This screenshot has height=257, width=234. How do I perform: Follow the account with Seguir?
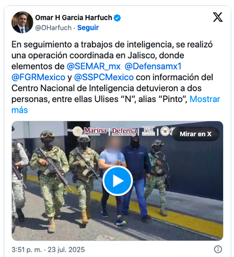88,28
